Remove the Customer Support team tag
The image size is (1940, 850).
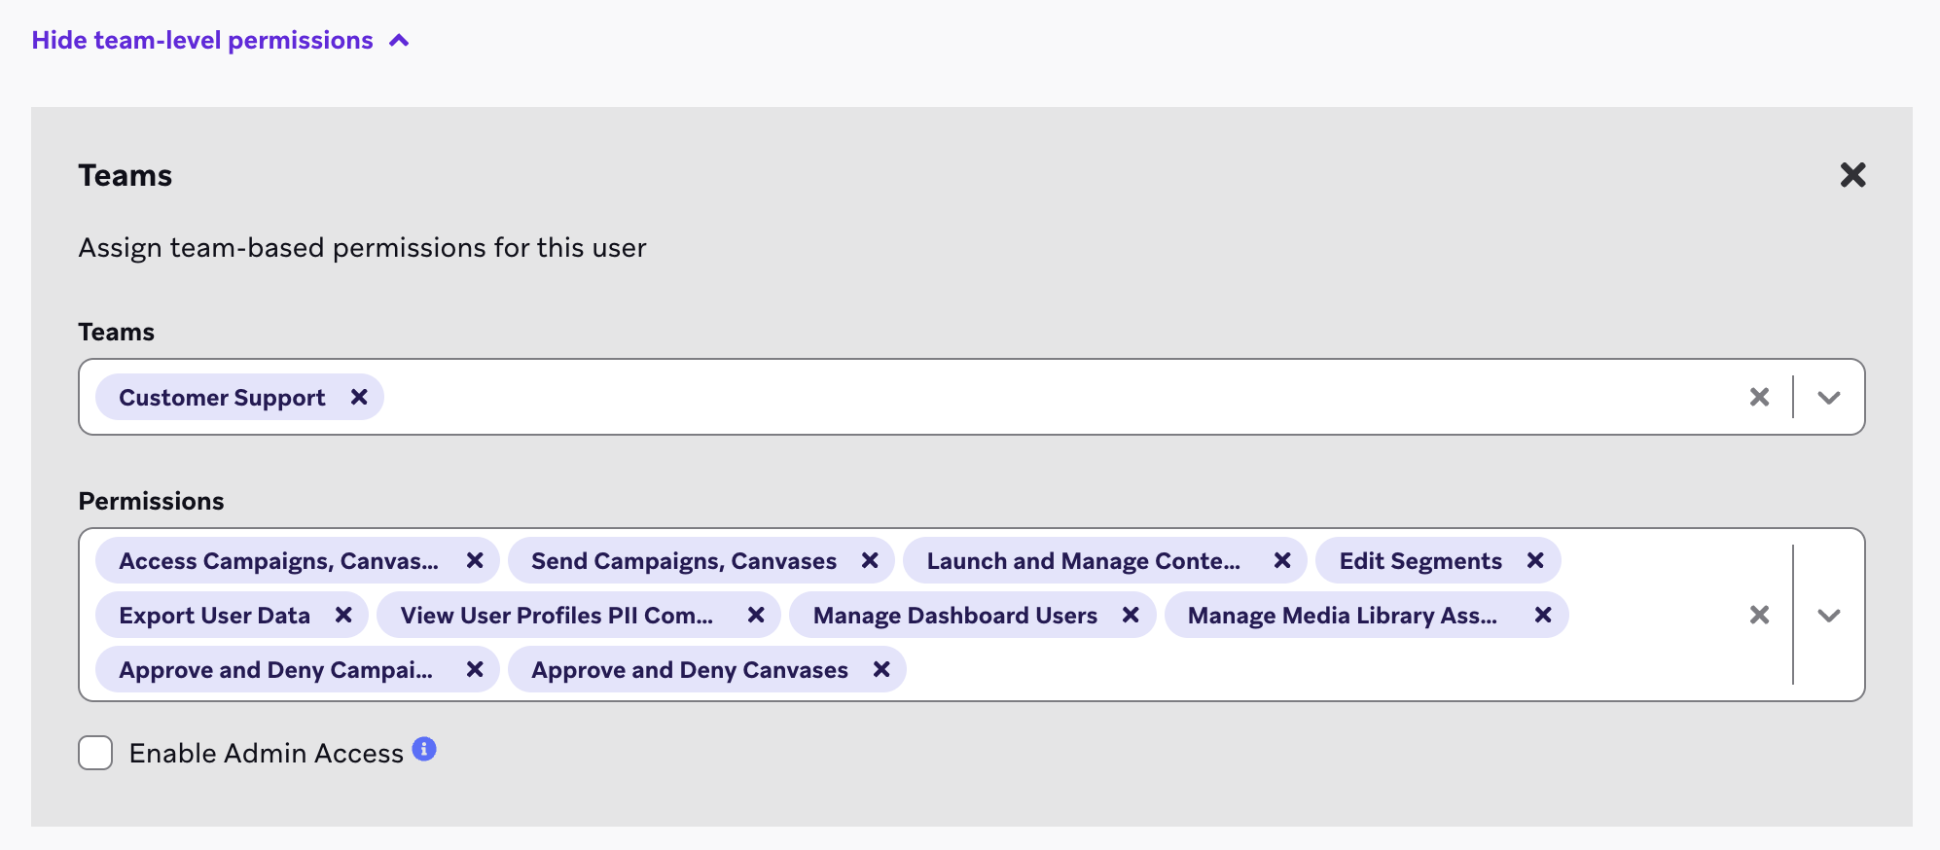click(359, 397)
